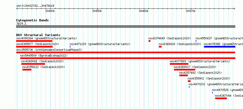Image resolution: width=243 pixels, height=109 pixels.
Task: Open the nsv4077693 gnomAD variant label
Action: click(x=200, y=61)
